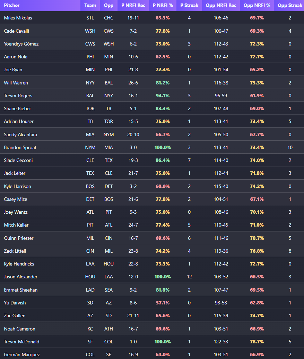Click Trevor Rogers' 96-59 opp record
Screen dimensions: 304x359
tap(221, 96)
